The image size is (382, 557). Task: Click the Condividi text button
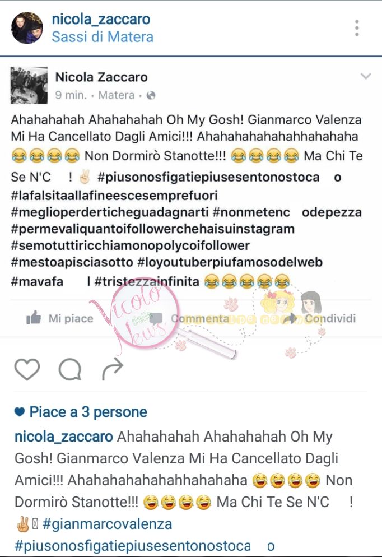(x=330, y=318)
